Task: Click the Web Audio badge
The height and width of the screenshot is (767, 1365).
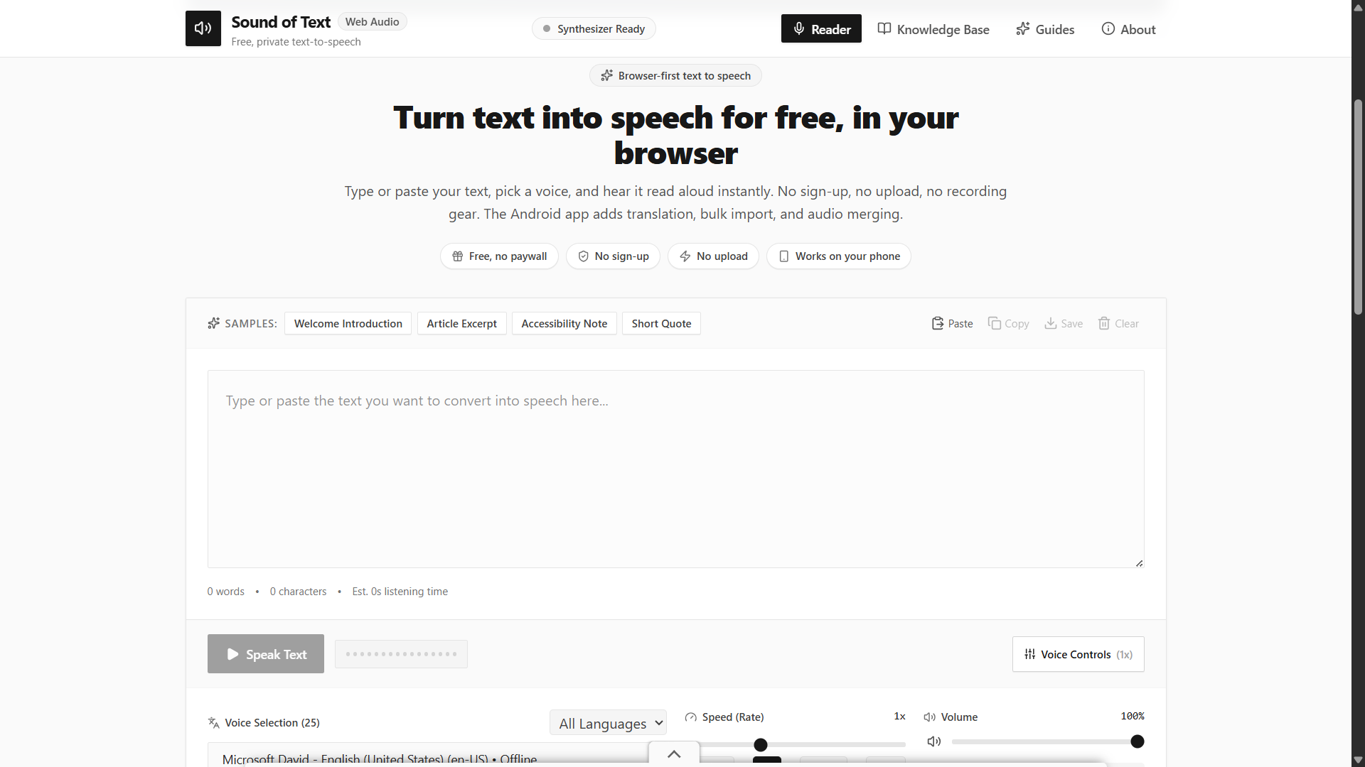Action: [x=372, y=21]
